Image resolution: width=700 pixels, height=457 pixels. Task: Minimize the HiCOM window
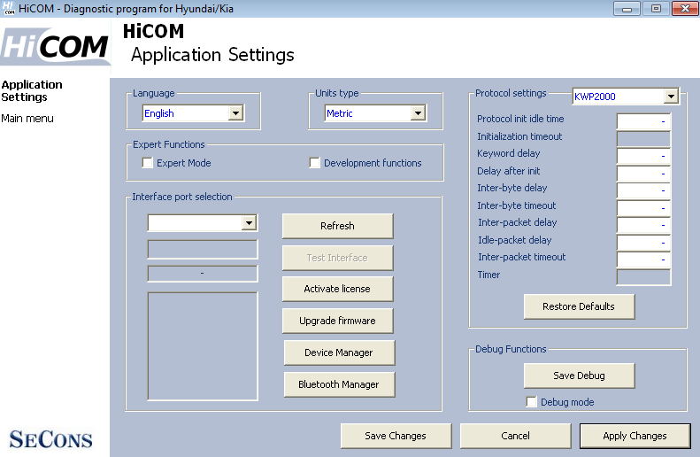click(627, 9)
